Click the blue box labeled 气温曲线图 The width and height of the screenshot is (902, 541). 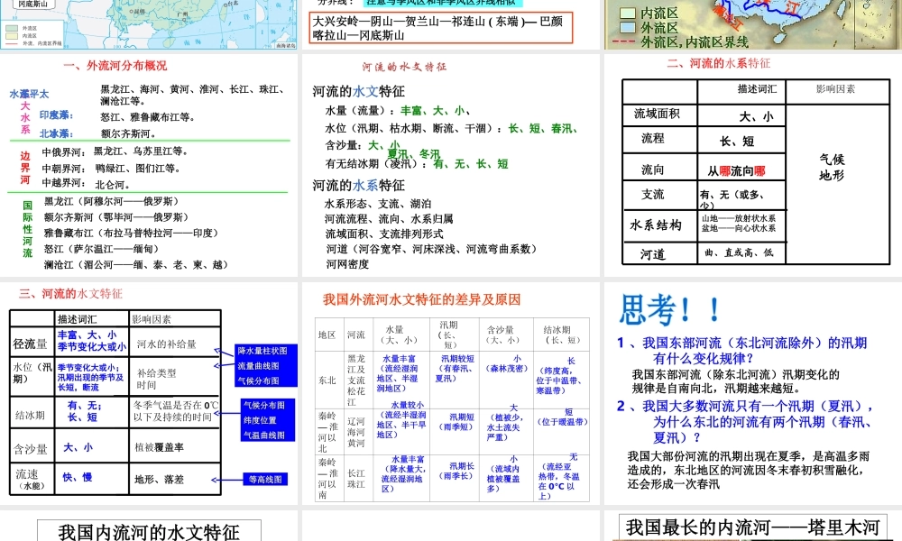[x=263, y=436]
